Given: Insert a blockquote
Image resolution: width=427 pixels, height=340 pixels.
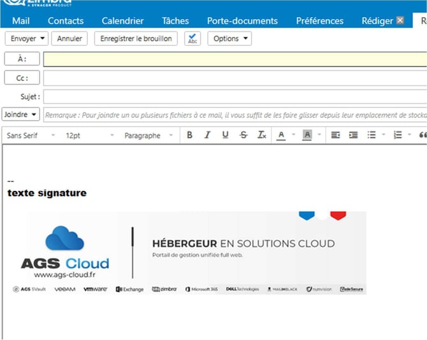Looking at the screenshot, I should pyautogui.click(x=423, y=135).
